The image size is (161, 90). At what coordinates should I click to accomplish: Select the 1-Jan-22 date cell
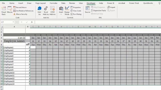pos(14,38)
